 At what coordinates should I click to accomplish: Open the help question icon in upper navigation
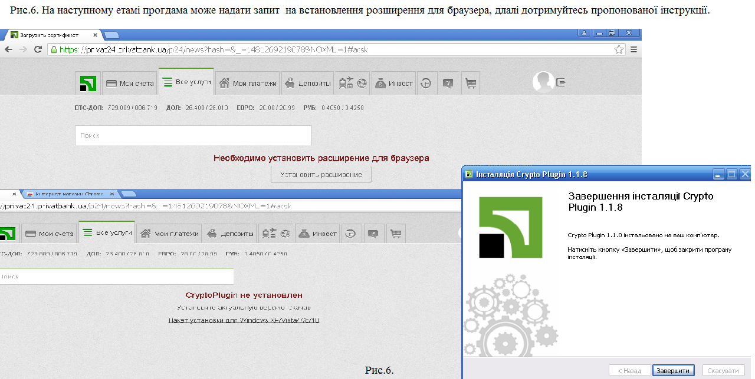click(448, 83)
